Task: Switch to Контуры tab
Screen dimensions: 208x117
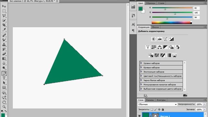Action: (x=161, y=100)
